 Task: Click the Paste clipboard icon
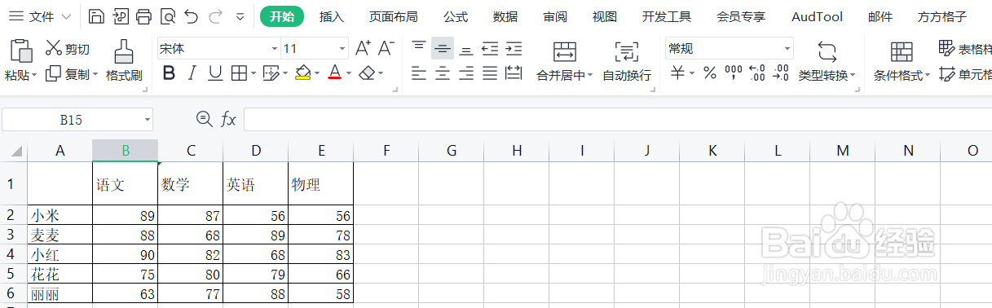20,51
